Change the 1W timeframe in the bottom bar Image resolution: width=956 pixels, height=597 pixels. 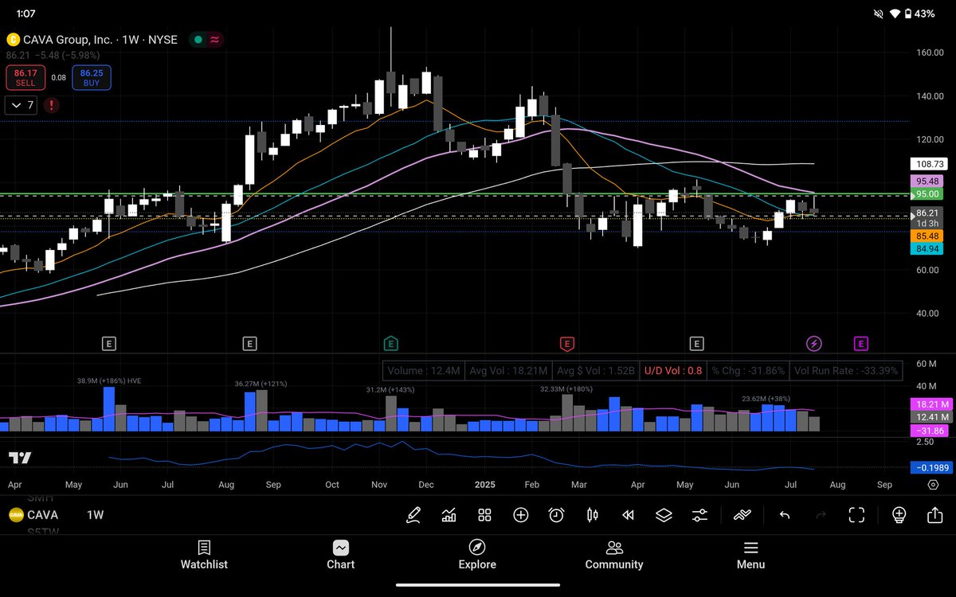pyautogui.click(x=96, y=515)
